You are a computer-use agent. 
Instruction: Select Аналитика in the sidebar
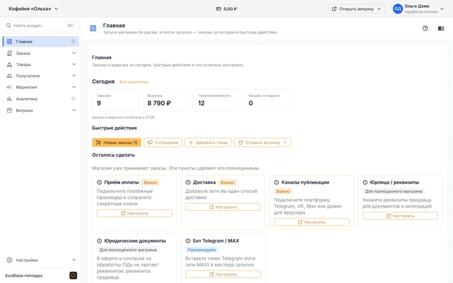[x=41, y=99]
